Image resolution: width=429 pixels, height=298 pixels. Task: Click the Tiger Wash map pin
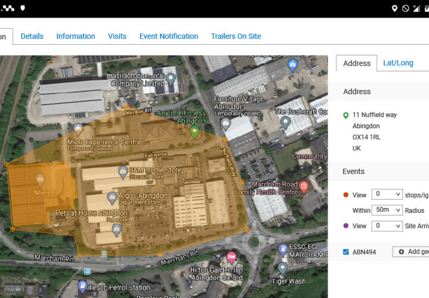[282, 268]
